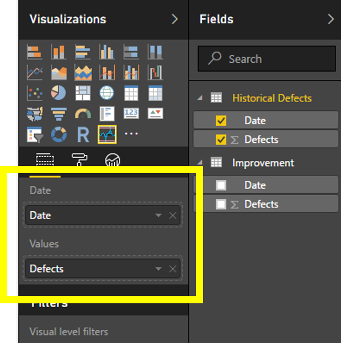
Task: Open the Analytics pane tab
Action: coord(113,160)
